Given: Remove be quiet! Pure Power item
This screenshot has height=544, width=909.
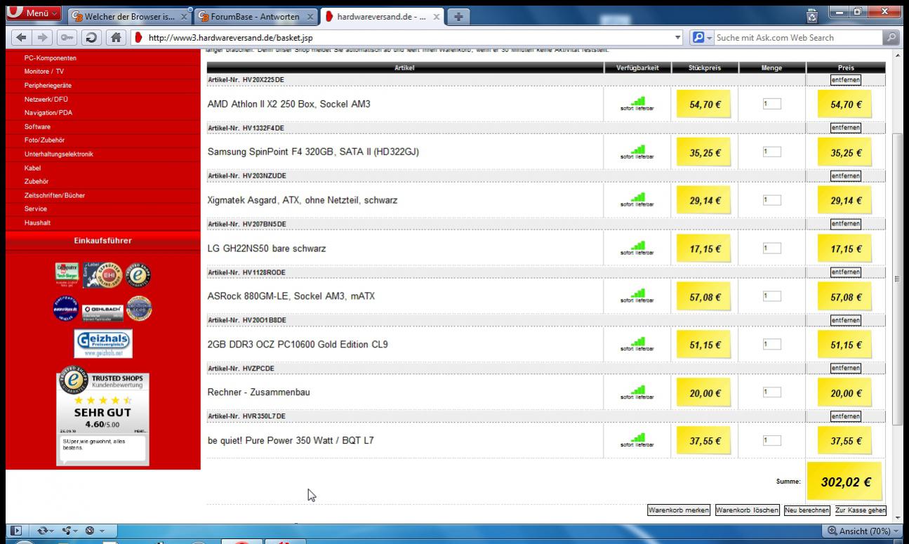Looking at the screenshot, I should click(x=845, y=416).
